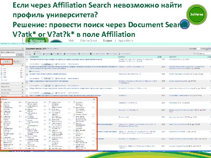Click Full Text button for the first result

pyautogui.click(x=47, y=64)
